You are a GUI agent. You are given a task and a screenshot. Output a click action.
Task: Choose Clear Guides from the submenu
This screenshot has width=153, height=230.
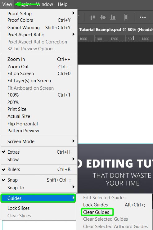click(97, 212)
